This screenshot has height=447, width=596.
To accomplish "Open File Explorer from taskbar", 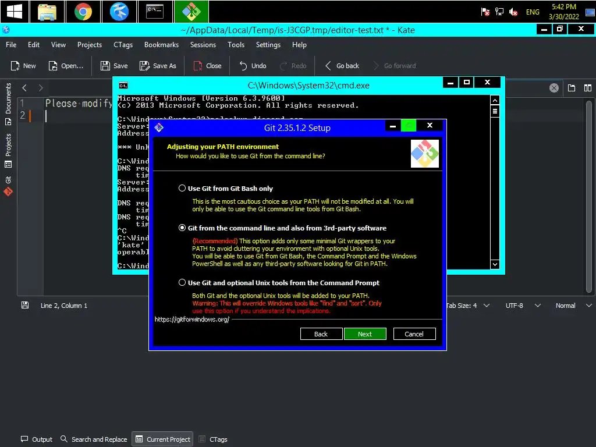I will (47, 12).
